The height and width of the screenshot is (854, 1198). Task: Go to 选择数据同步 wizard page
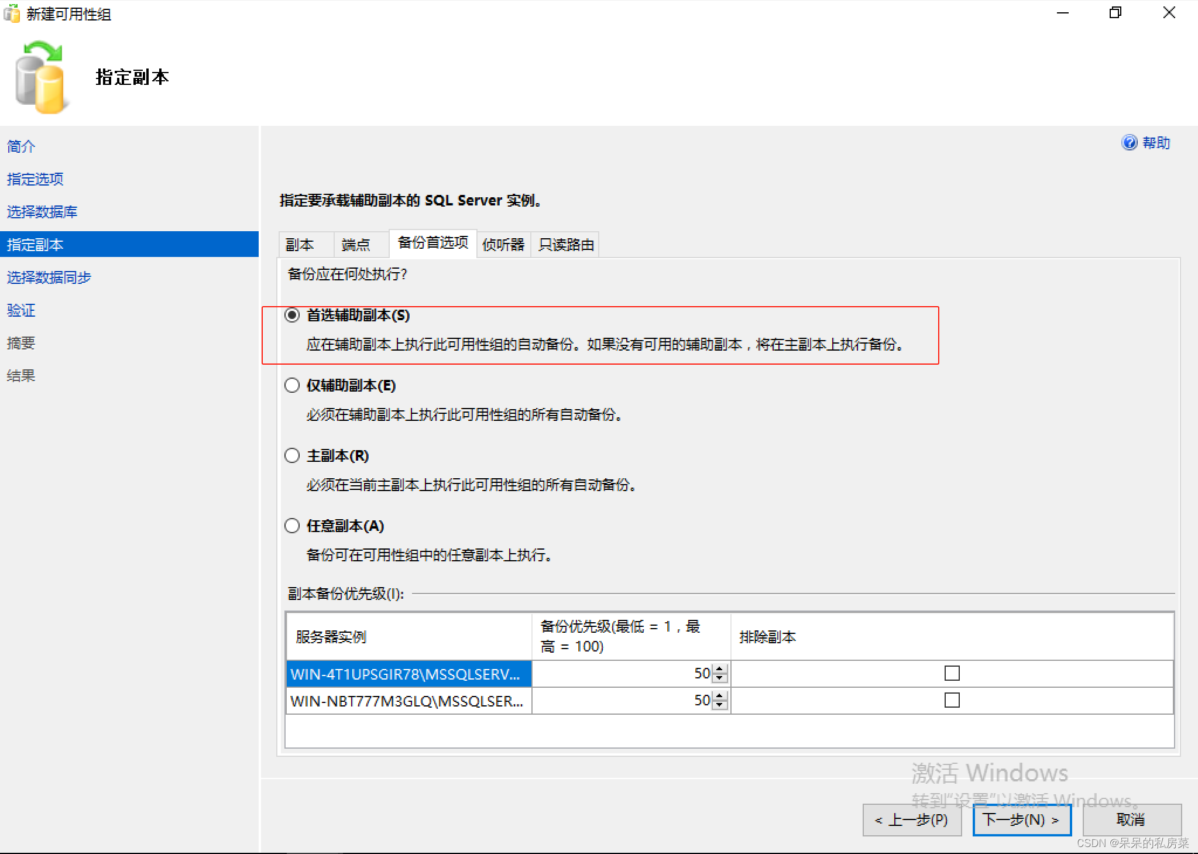49,277
